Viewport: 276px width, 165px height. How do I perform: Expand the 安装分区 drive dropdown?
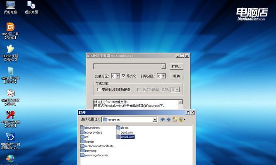(x=118, y=76)
